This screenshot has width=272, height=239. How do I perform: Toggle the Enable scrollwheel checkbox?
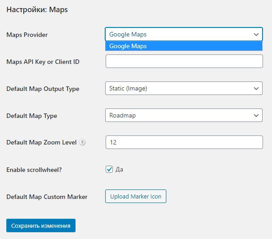[109, 169]
